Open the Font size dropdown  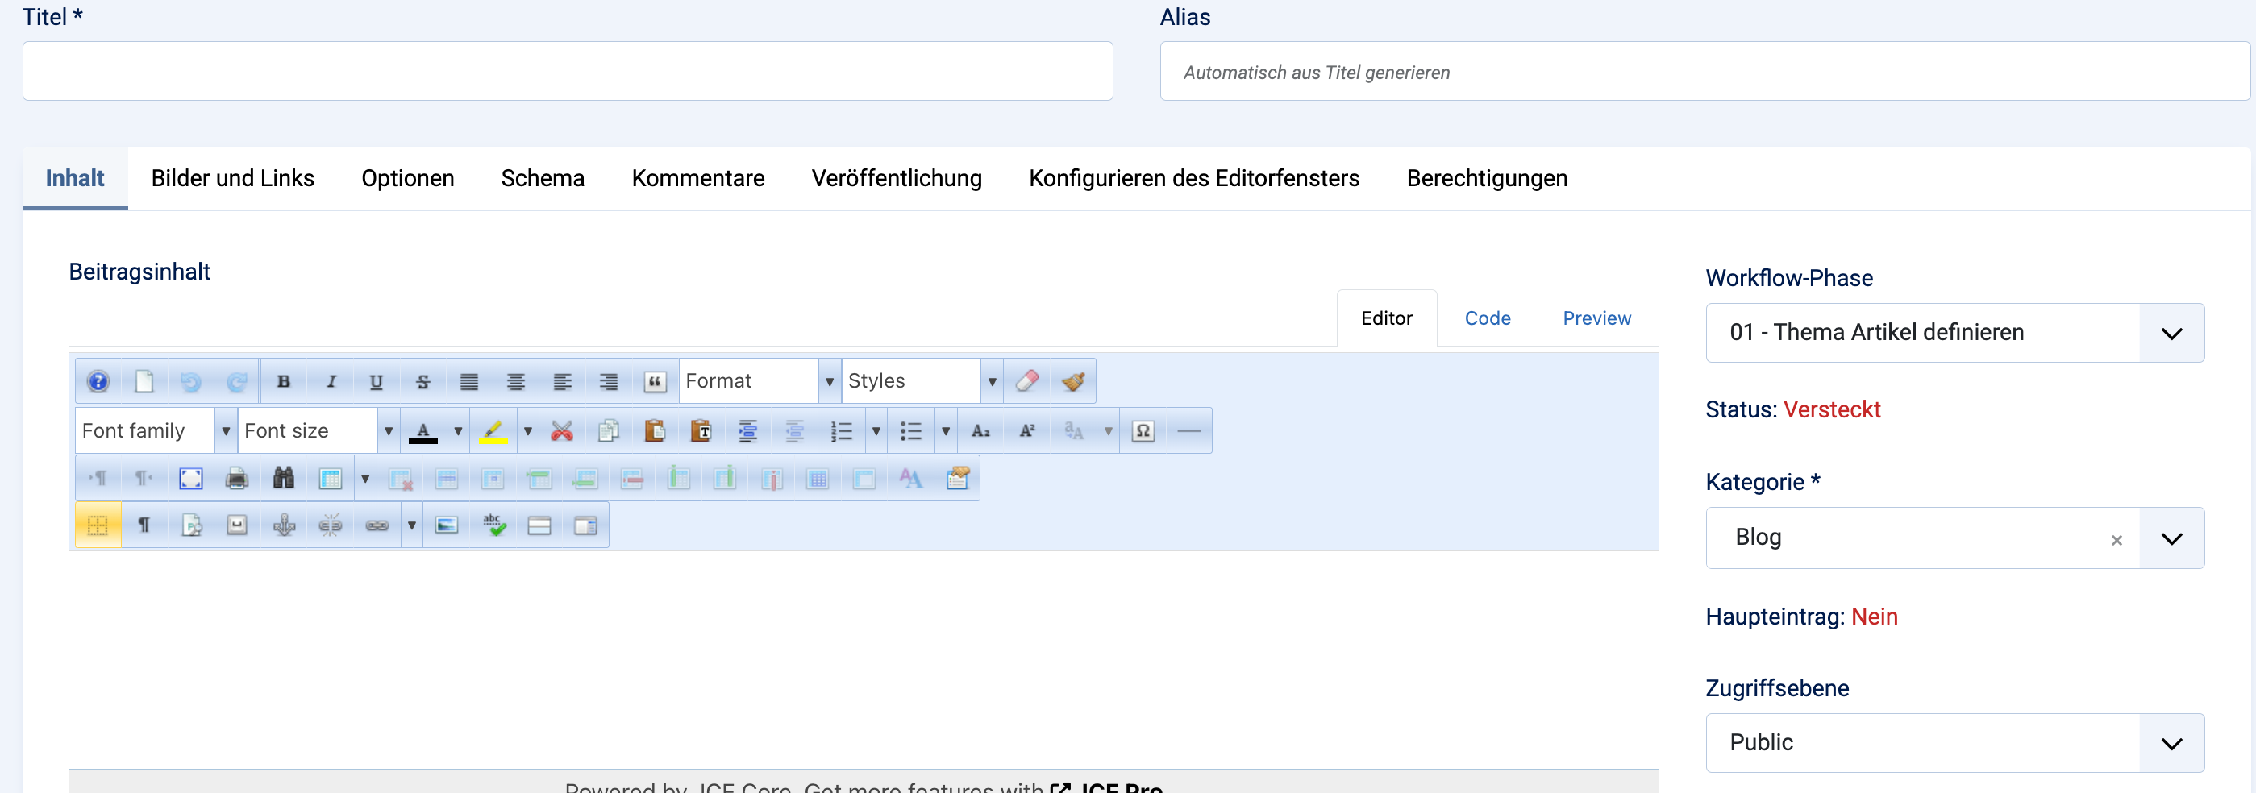(x=318, y=430)
